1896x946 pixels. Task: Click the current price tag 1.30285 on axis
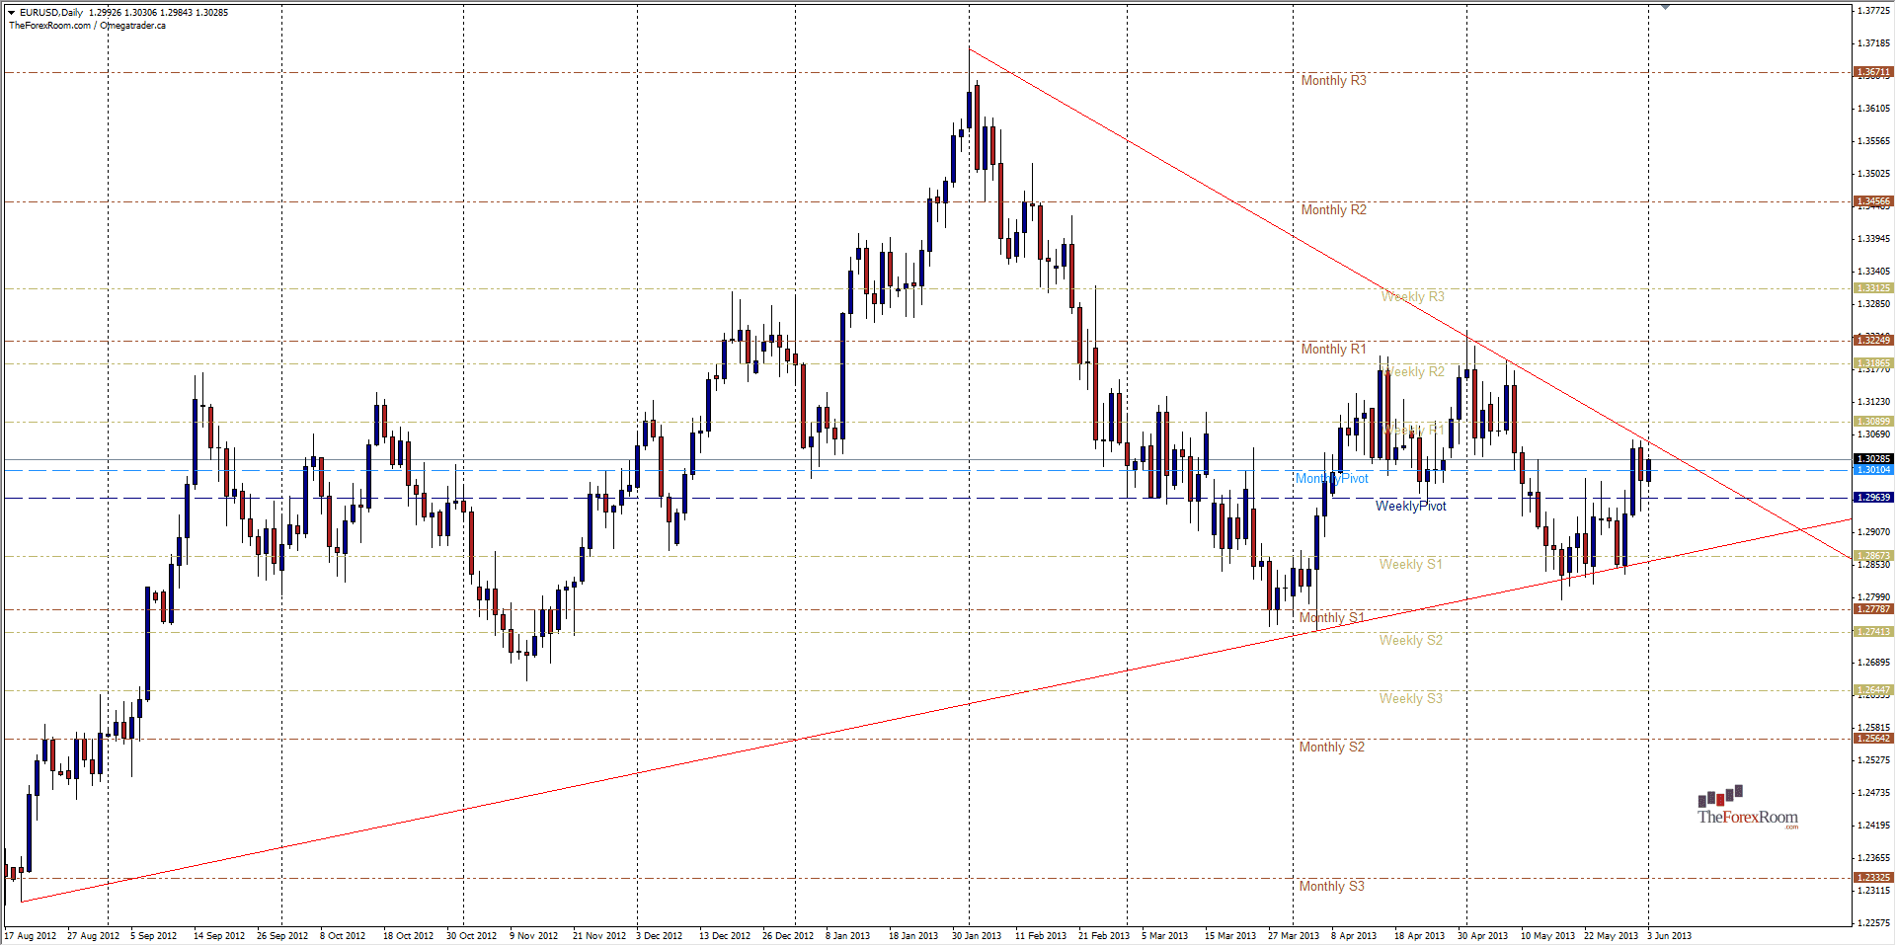[1872, 457]
